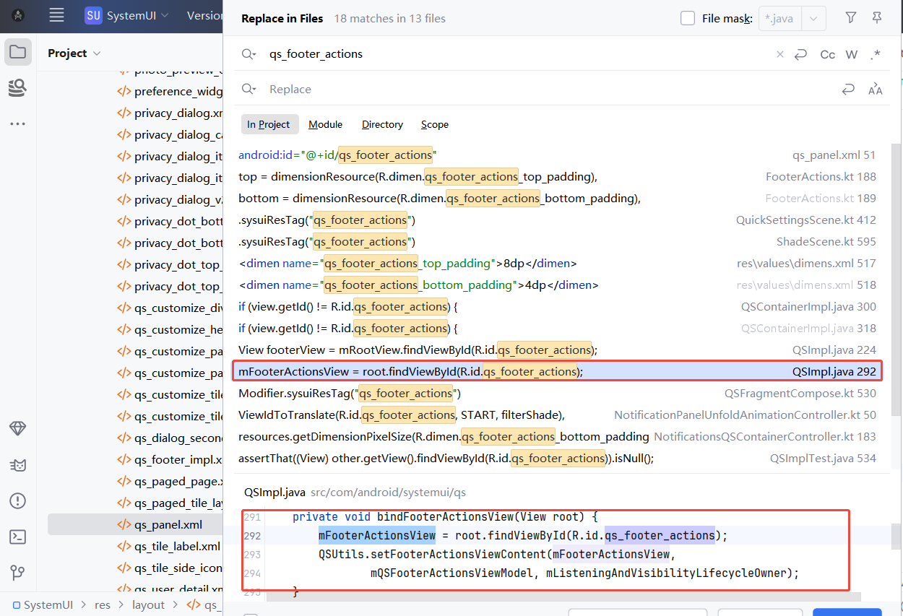Click the search text field qs_footer_actions

[x=517, y=54]
